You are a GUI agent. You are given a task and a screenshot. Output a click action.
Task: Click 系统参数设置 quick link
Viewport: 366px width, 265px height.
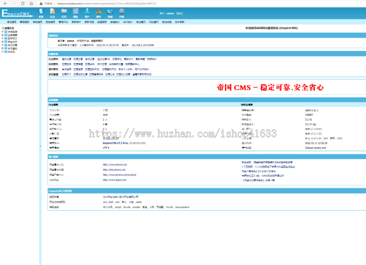click(116, 64)
